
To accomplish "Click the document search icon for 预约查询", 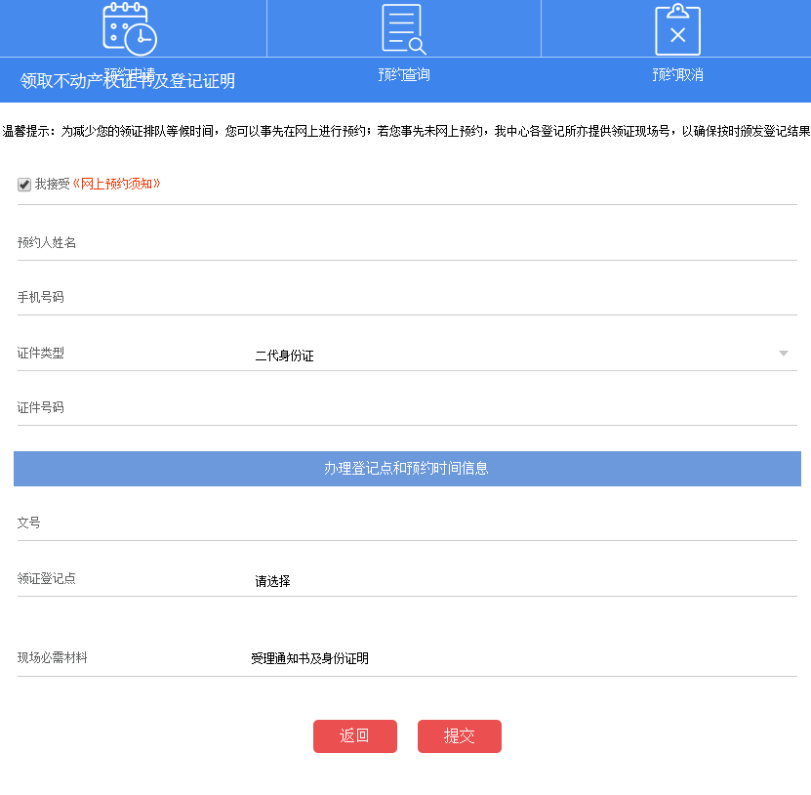I will (x=403, y=28).
